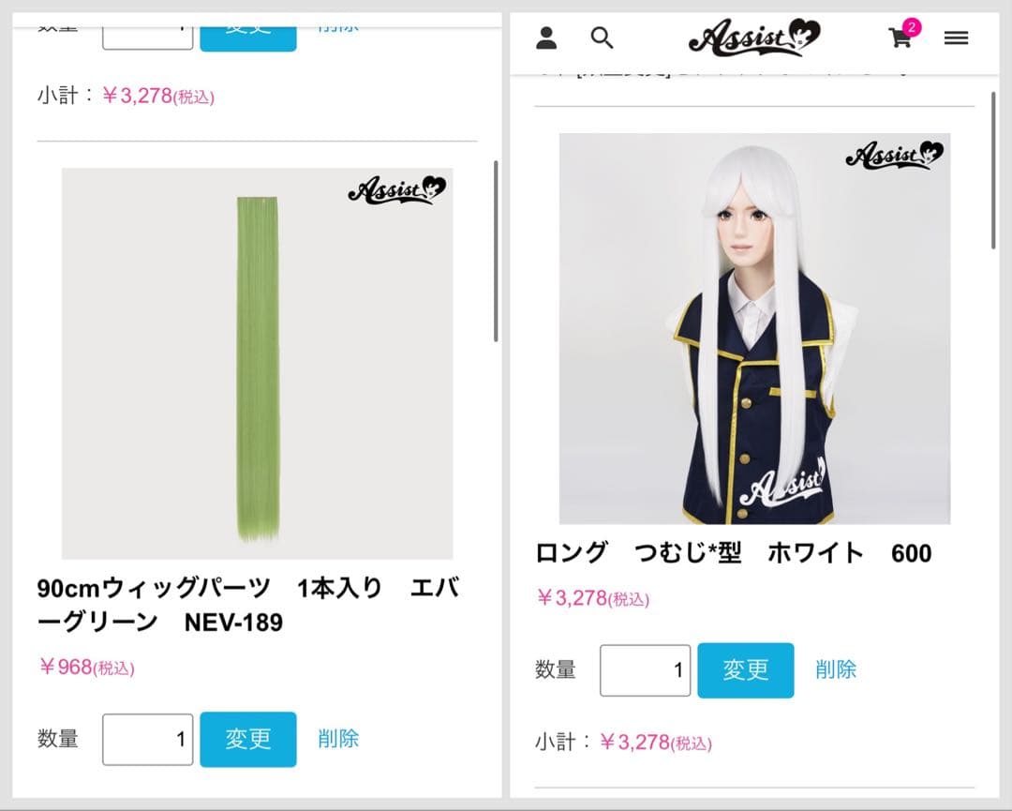Open the user account icon
Image resolution: width=1012 pixels, height=811 pixels.
546,38
